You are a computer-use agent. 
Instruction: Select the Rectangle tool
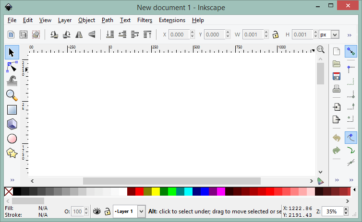click(x=12, y=110)
